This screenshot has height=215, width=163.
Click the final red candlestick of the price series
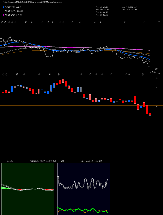click(150, 114)
